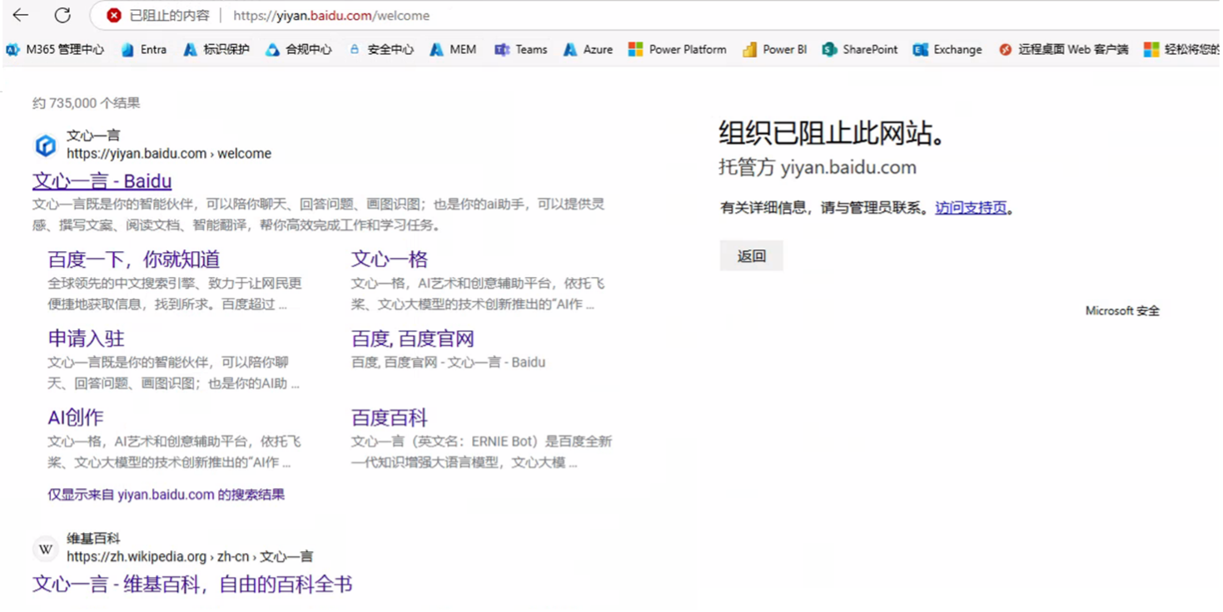Open the Exchange bookmark
1223x612 pixels.
[x=947, y=50]
